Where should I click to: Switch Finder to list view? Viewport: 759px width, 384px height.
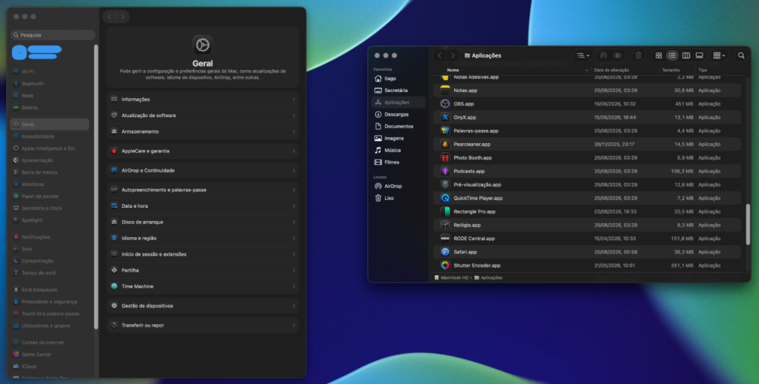672,55
